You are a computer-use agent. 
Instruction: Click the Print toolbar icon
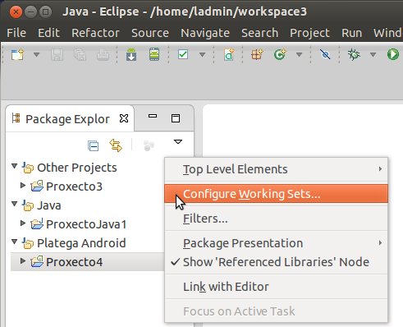point(103,54)
